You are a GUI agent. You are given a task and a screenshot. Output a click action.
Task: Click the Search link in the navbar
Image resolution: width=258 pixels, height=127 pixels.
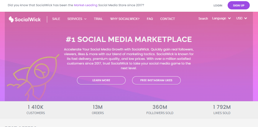click(x=203, y=18)
